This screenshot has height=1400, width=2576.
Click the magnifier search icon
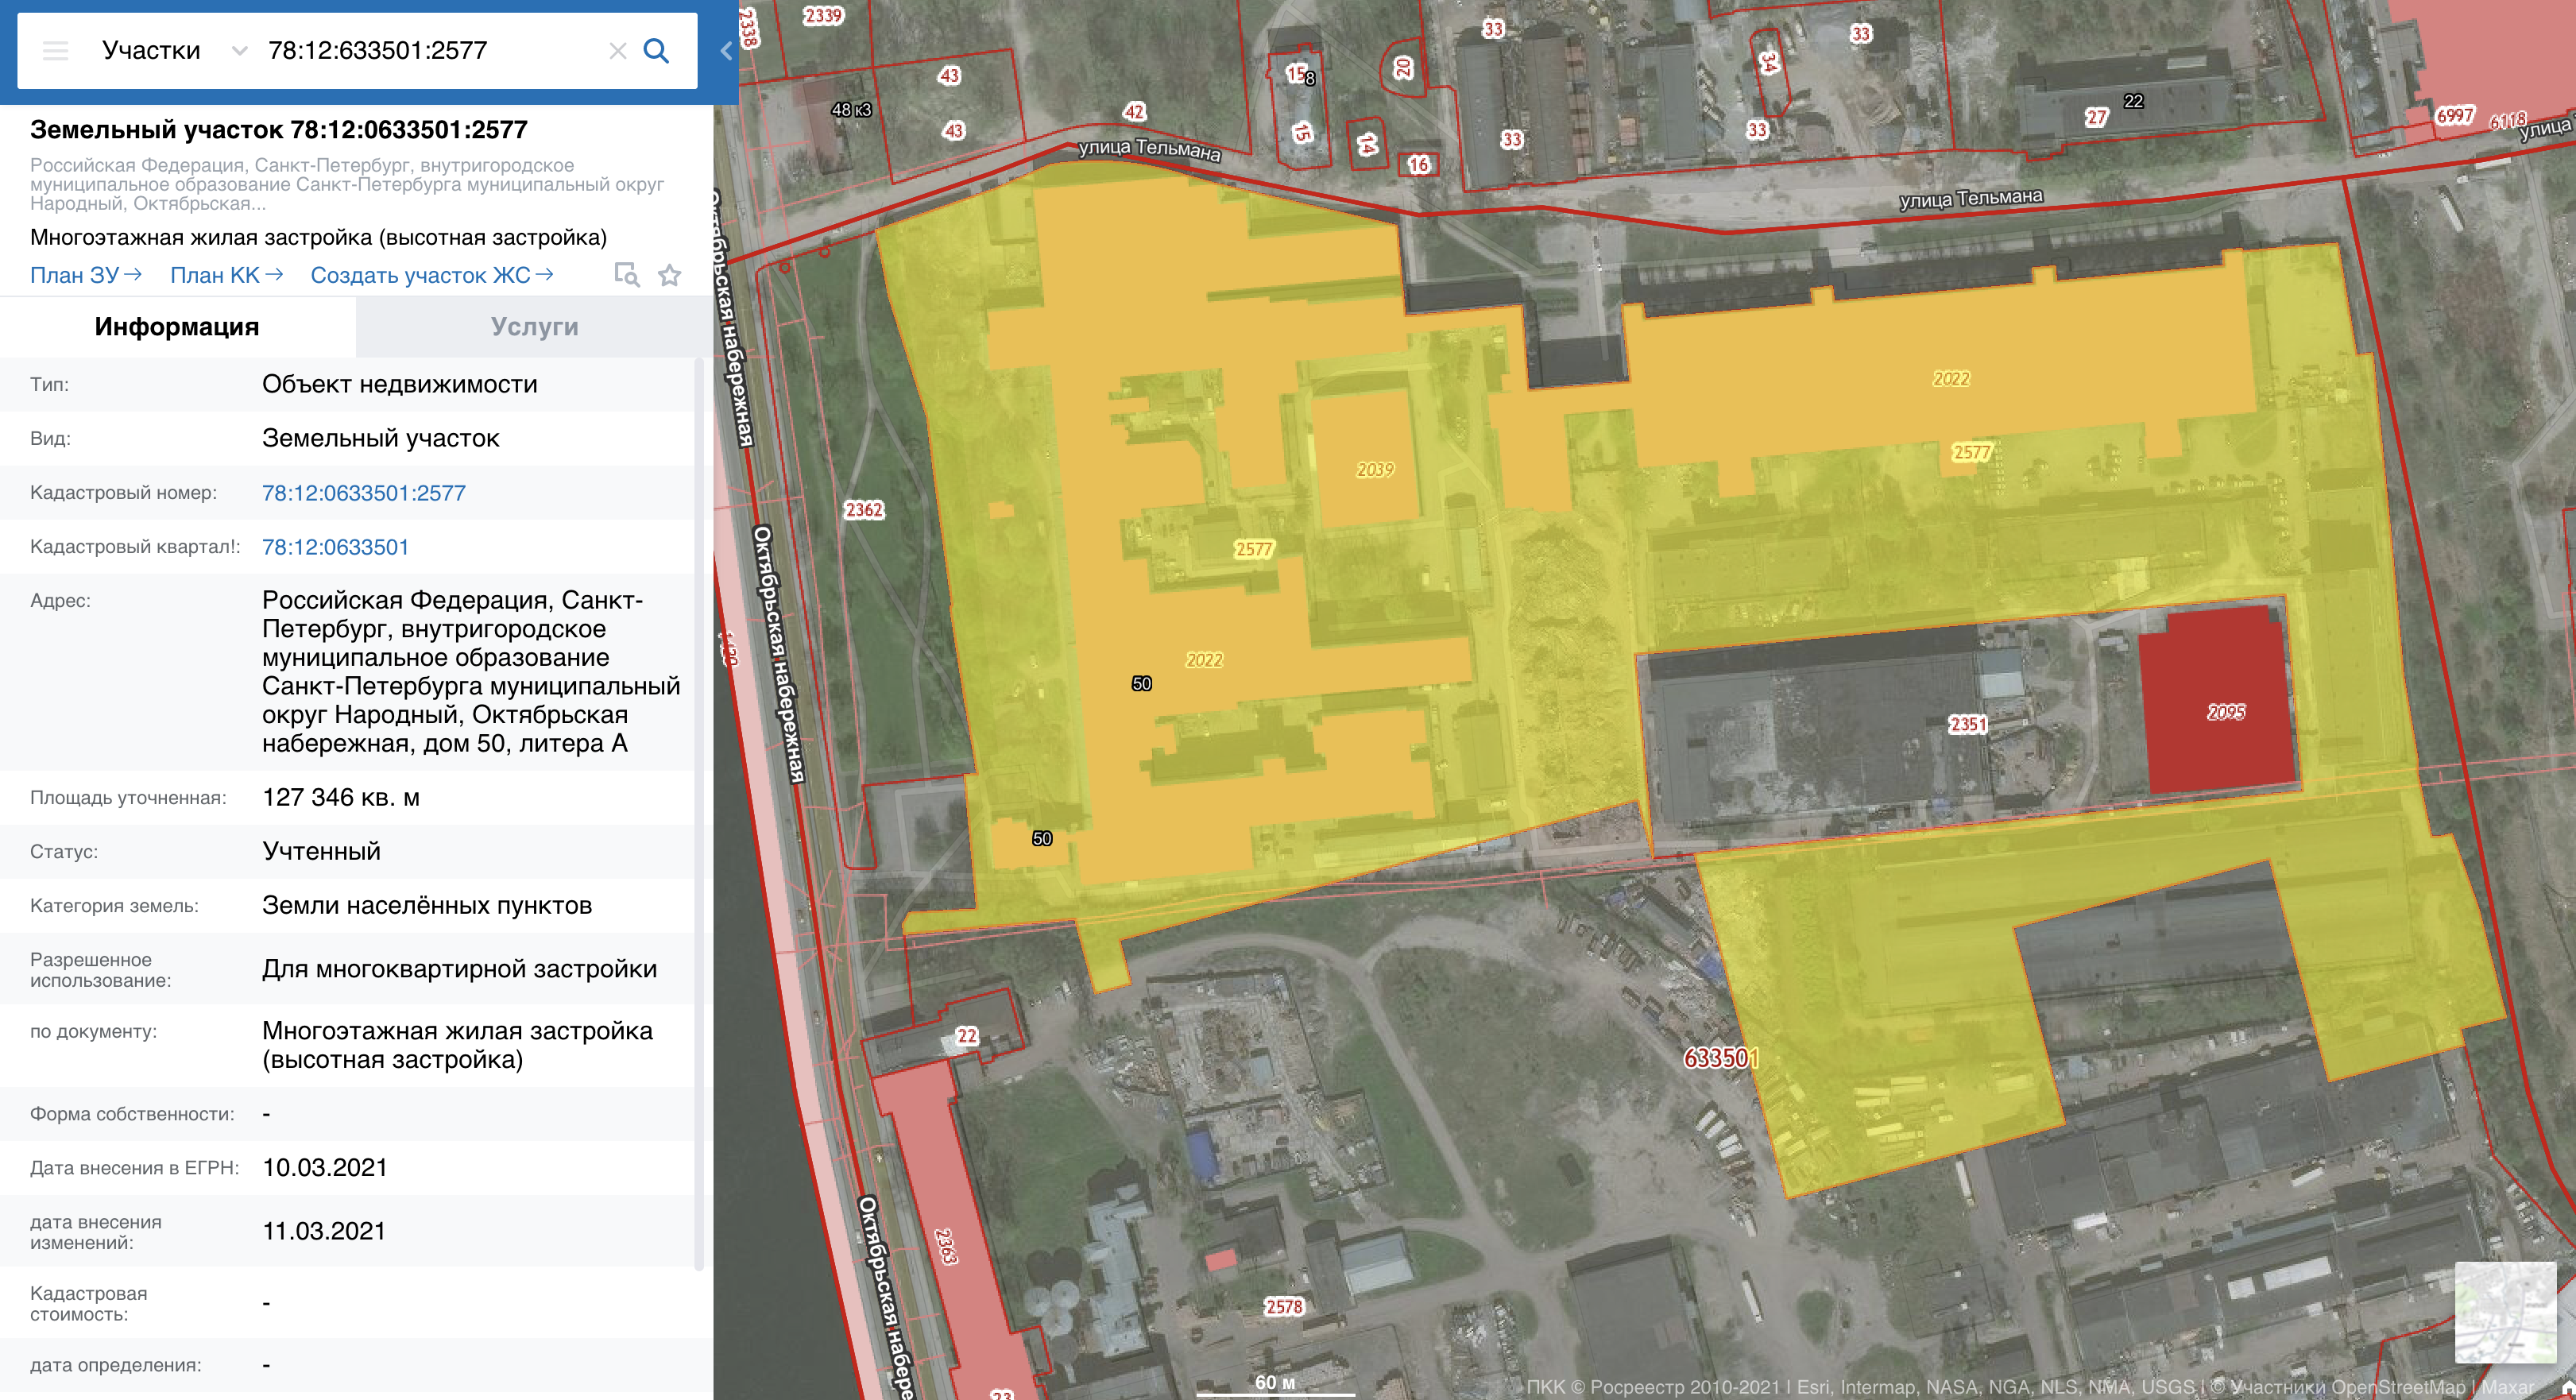(656, 51)
